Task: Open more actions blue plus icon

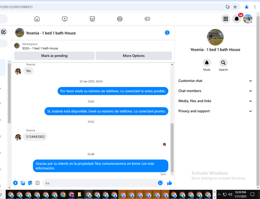Action: (16, 183)
